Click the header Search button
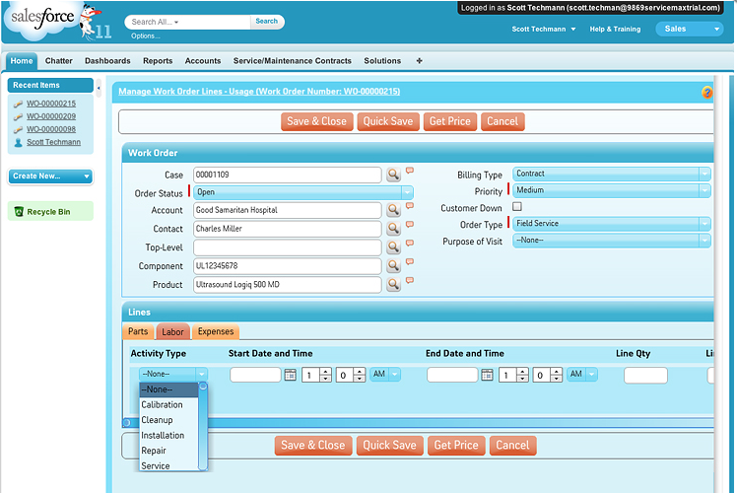The height and width of the screenshot is (493, 737). tap(266, 21)
